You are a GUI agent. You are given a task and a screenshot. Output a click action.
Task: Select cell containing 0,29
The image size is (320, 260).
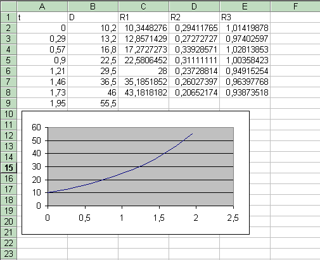pos(42,39)
